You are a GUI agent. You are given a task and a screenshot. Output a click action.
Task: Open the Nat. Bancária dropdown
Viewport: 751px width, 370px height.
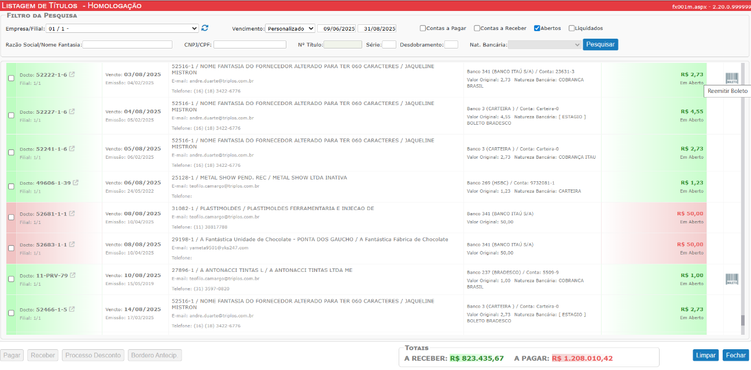545,44
